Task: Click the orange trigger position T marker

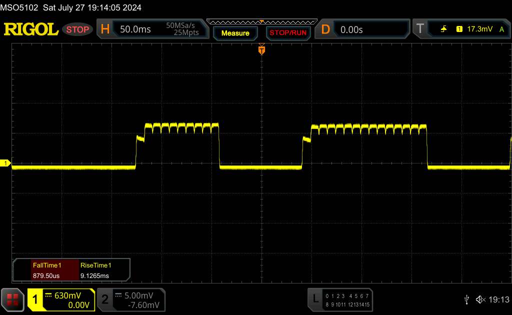Action: (x=261, y=50)
